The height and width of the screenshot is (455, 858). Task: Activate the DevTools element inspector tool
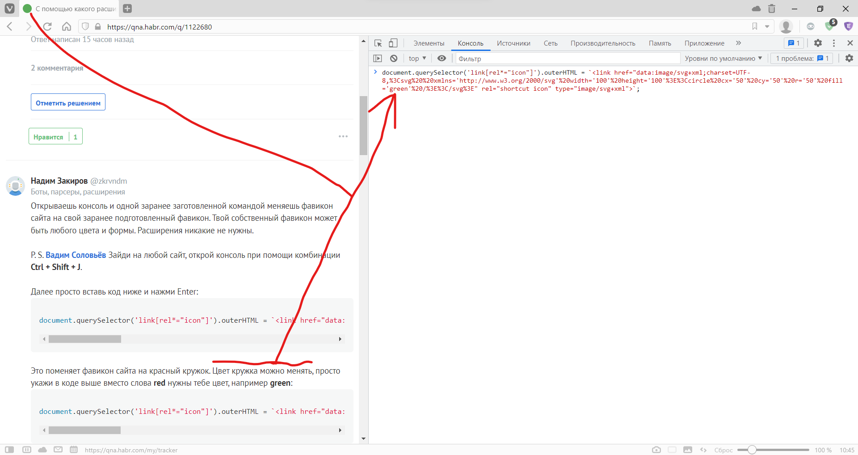click(x=378, y=43)
